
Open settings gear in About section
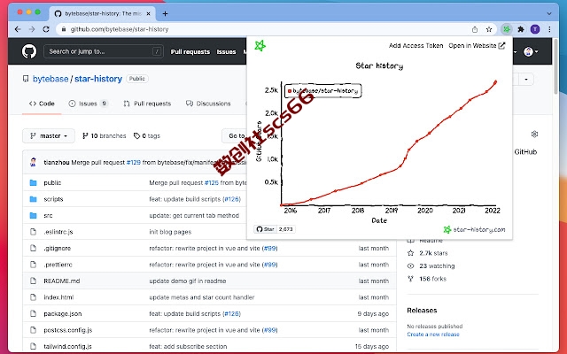click(534, 134)
